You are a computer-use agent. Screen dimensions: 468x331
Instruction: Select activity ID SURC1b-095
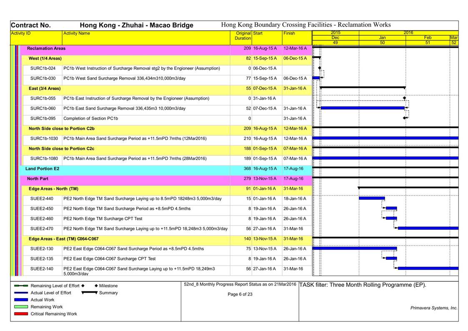(x=43, y=118)
